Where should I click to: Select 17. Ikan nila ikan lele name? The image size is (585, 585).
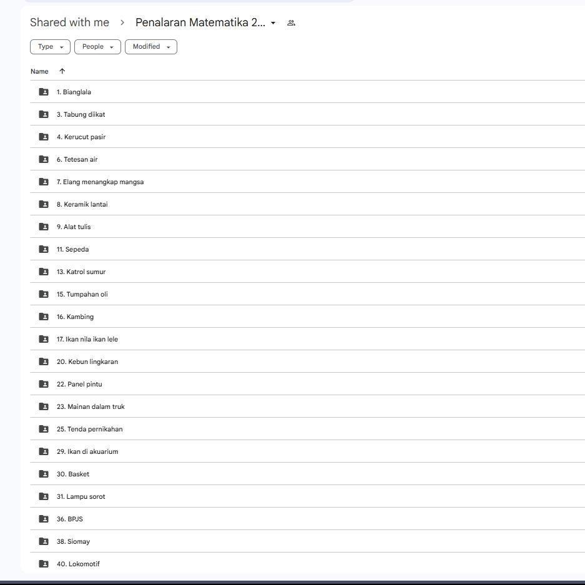(x=87, y=339)
